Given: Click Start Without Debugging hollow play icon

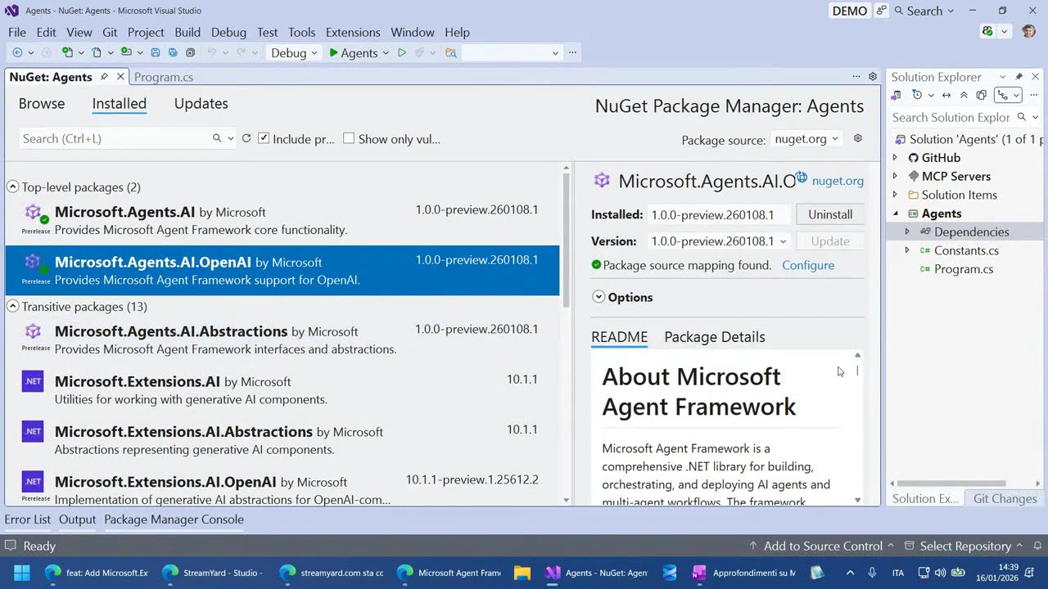Looking at the screenshot, I should coord(402,52).
